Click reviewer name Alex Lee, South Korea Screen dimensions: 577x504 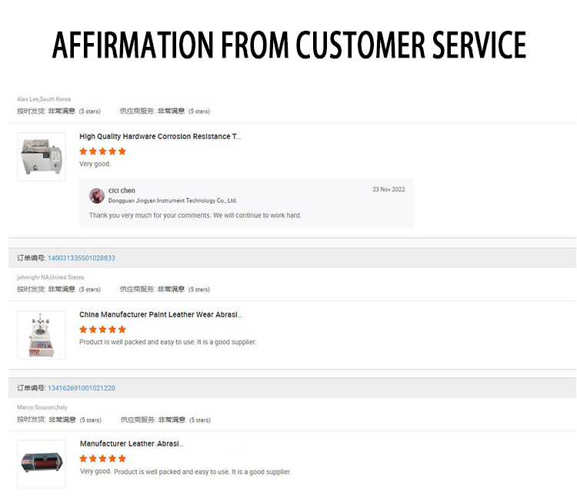[44, 99]
